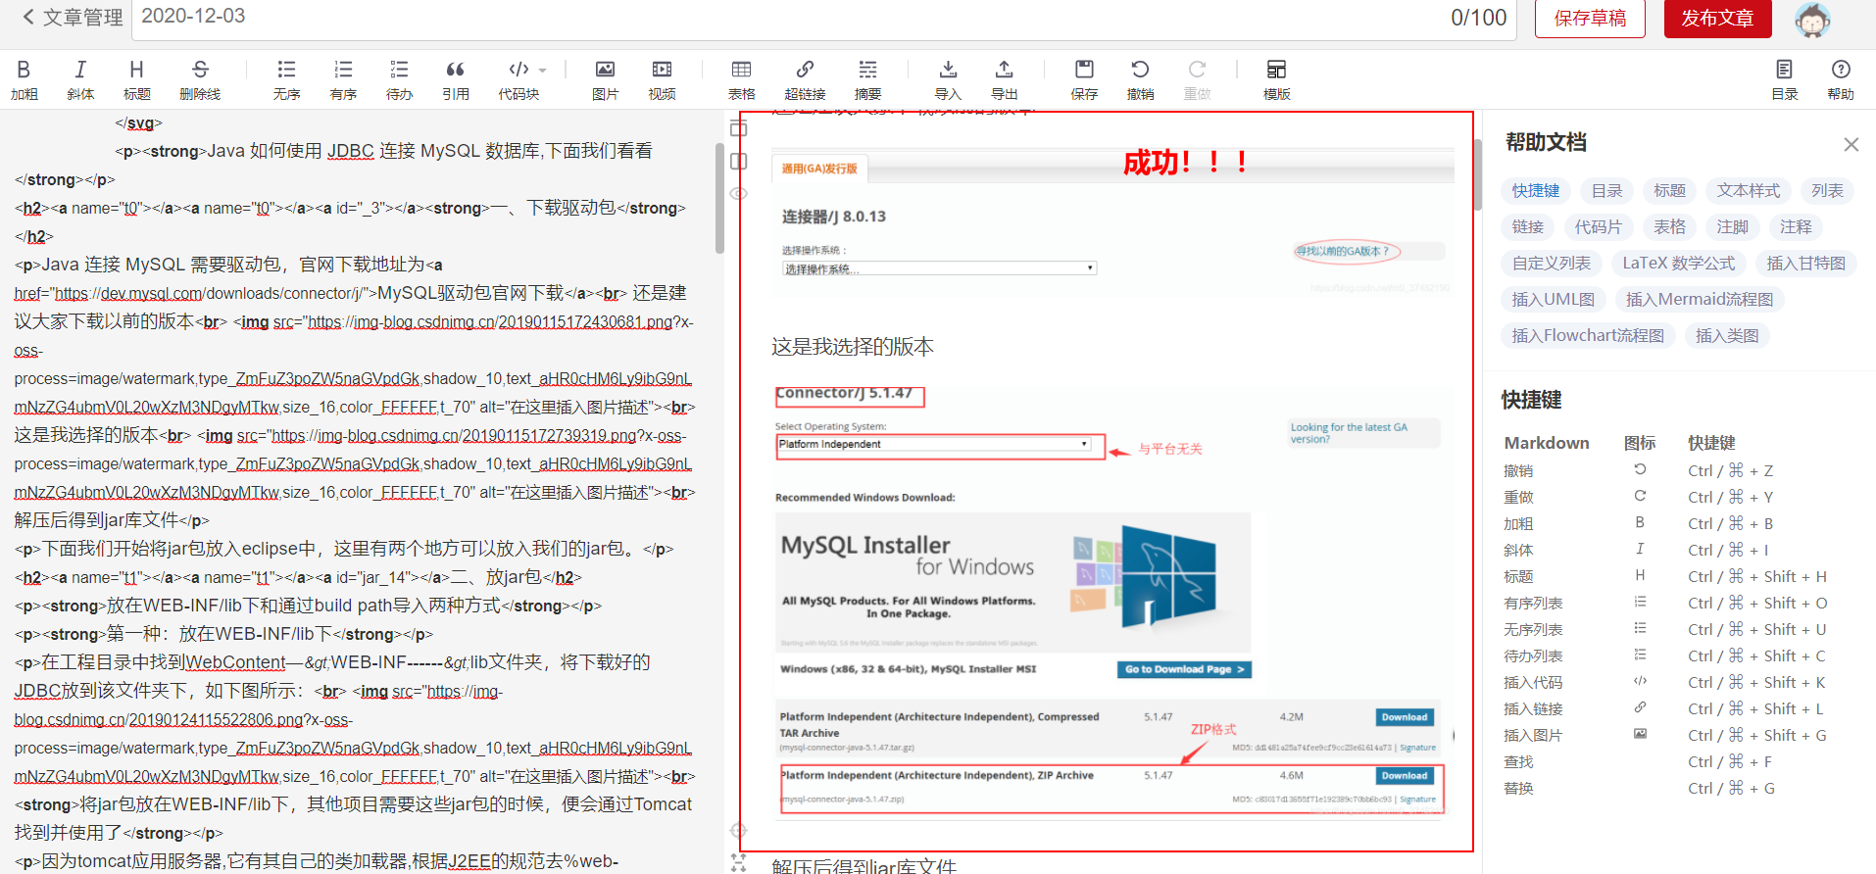Select the 快捷键 help tag
The image size is (1876, 874).
point(1535,191)
